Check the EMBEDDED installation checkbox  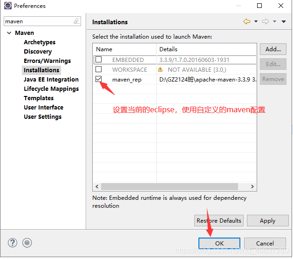98,60
